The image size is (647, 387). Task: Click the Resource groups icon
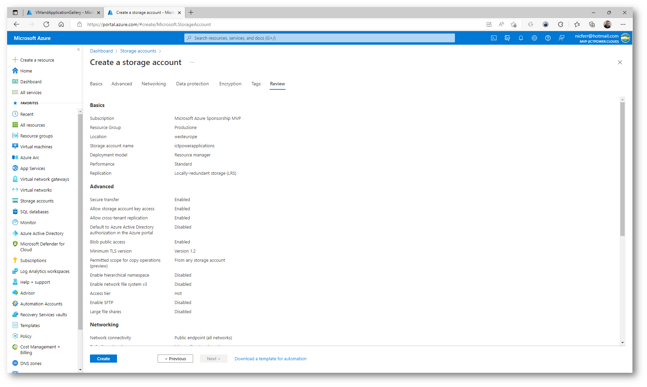click(15, 136)
